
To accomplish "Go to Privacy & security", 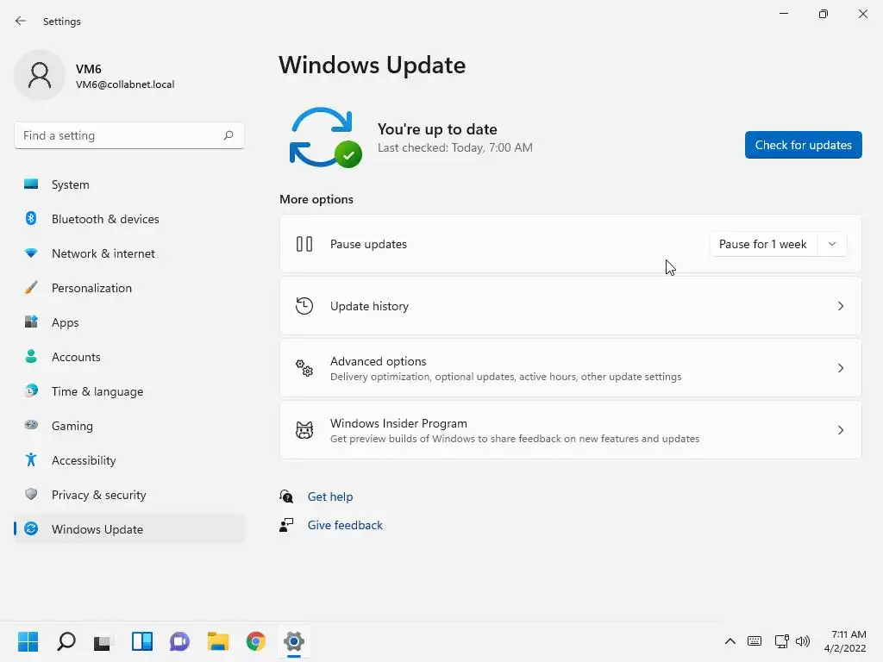I will click(129, 495).
